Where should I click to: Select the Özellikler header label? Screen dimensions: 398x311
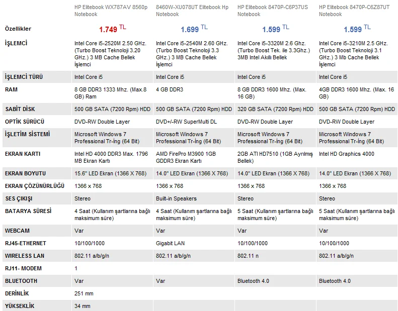(18, 29)
